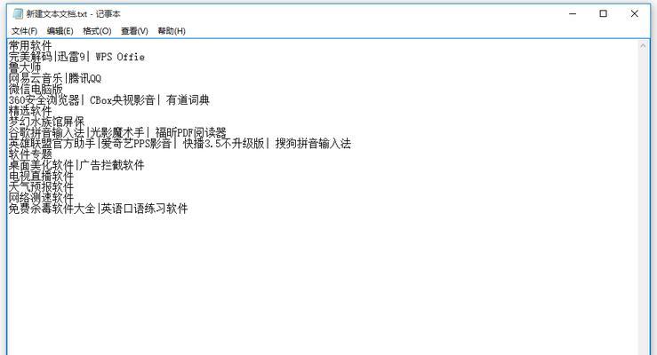657x355 pixels.
Task: Click on the text 英语口语练习软件
Action: coord(145,209)
